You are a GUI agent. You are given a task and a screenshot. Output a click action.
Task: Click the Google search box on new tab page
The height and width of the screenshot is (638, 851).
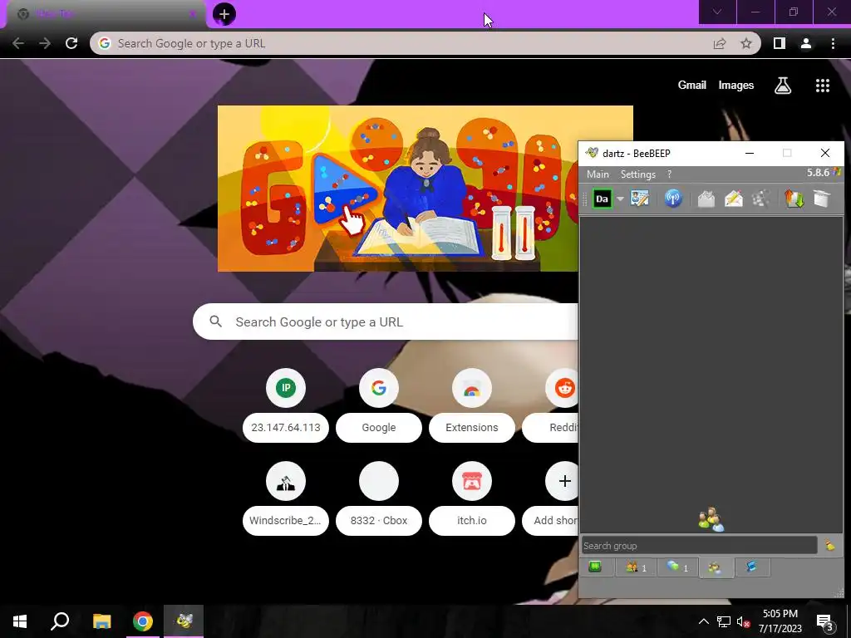(x=386, y=321)
